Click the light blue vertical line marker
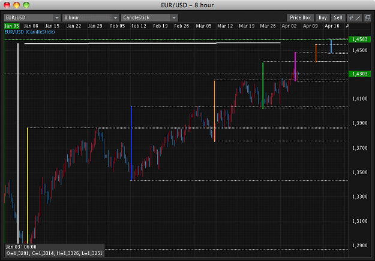The height and width of the screenshot is (261, 375). point(331,46)
